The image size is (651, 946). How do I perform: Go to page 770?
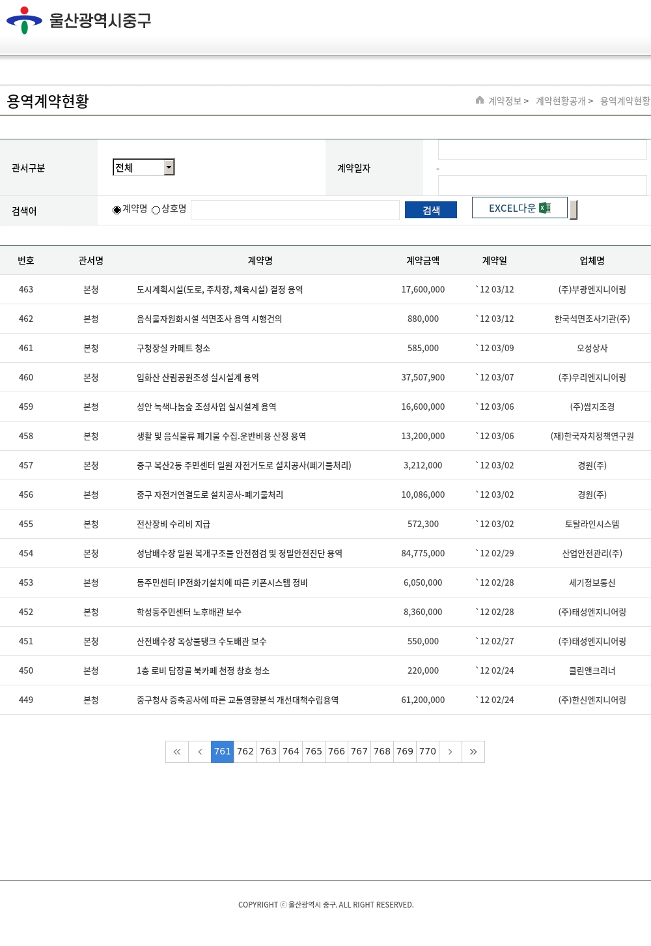point(428,752)
